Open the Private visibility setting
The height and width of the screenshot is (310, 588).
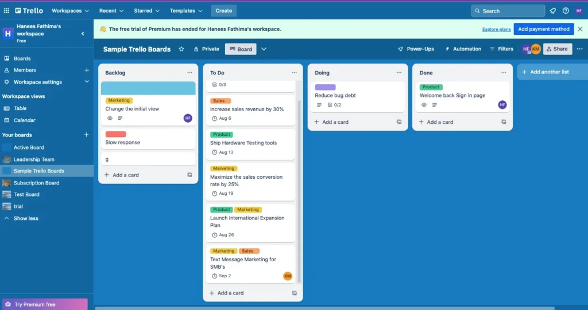[x=206, y=49]
